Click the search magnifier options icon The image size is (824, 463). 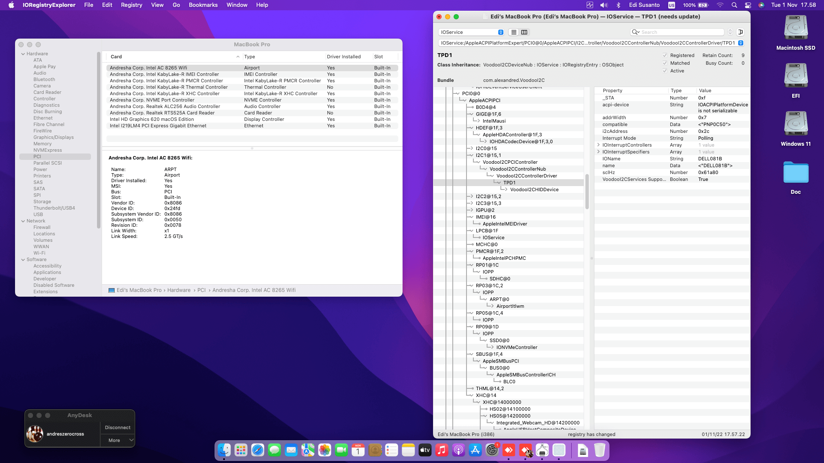pyautogui.click(x=635, y=32)
